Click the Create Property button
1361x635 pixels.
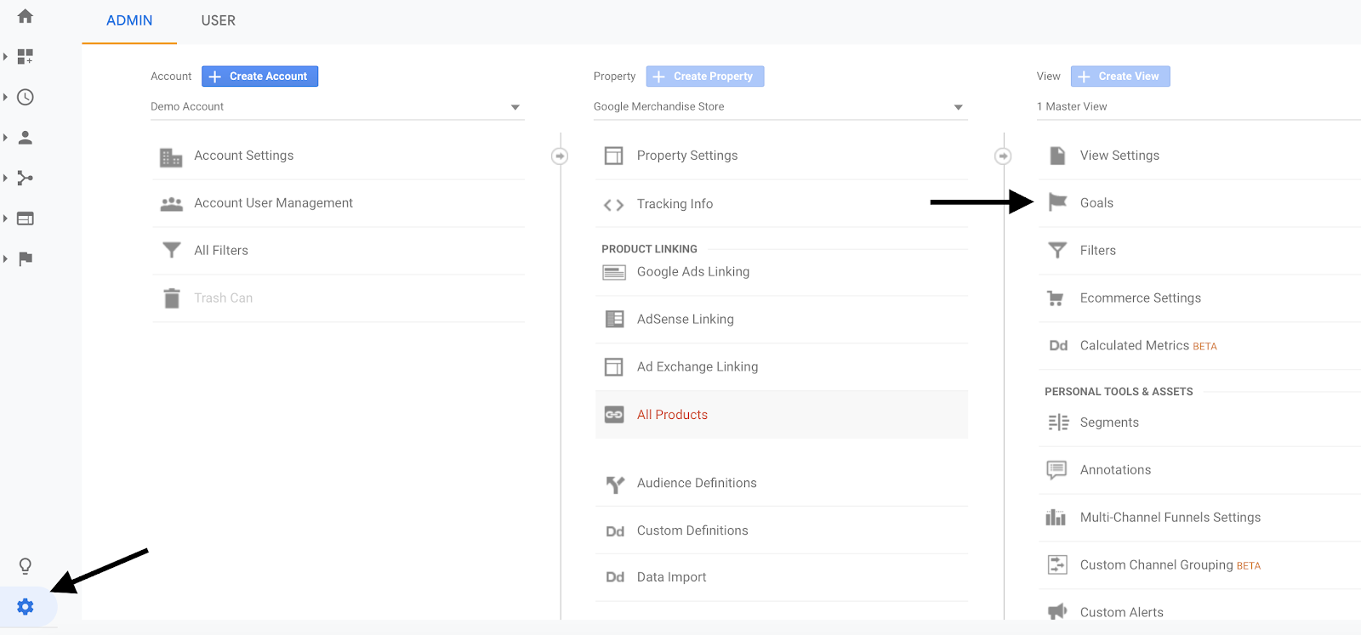pyautogui.click(x=704, y=77)
